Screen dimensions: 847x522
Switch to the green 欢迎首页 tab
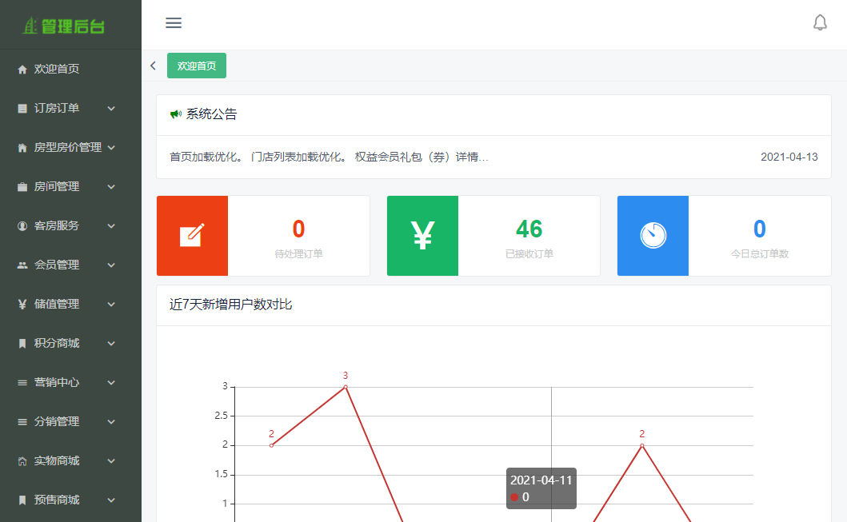(x=197, y=66)
